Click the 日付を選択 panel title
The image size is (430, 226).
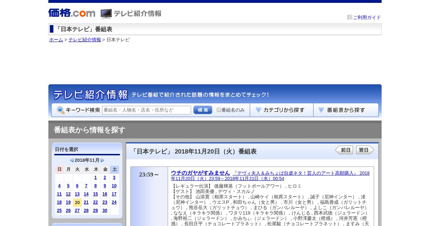[67, 149]
